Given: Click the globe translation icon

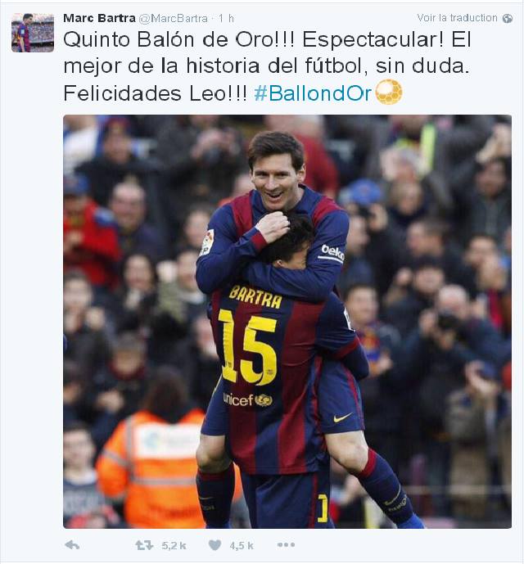Looking at the screenshot, I should click(508, 18).
